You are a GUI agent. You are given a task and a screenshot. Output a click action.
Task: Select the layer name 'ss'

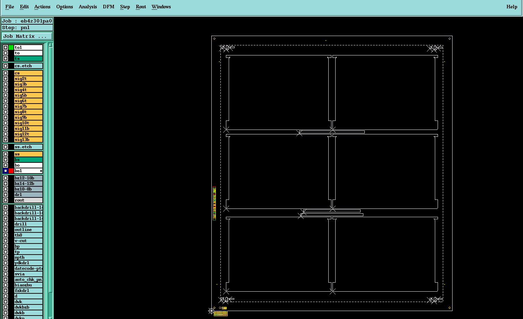point(28,154)
